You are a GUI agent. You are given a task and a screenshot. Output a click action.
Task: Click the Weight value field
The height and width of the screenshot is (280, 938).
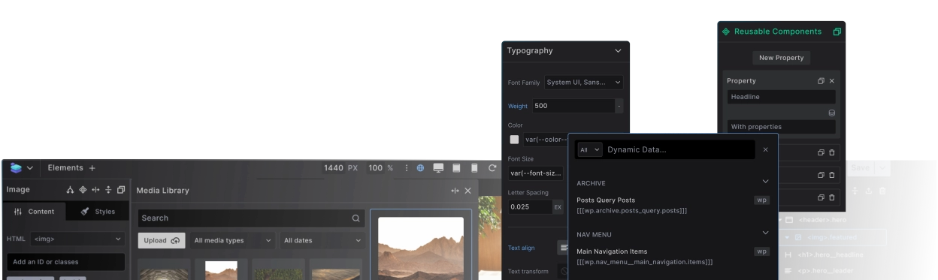pyautogui.click(x=573, y=106)
